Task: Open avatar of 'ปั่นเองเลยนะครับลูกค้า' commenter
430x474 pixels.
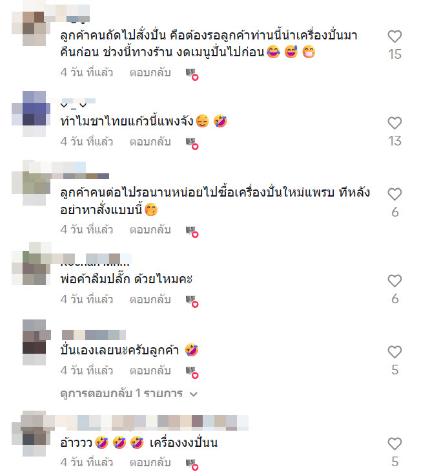Action: click(34, 342)
